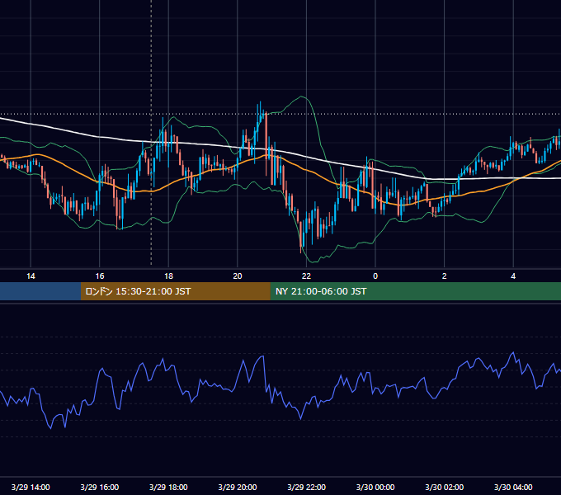Click the 16 hour label on the price chart axis

click(100, 276)
